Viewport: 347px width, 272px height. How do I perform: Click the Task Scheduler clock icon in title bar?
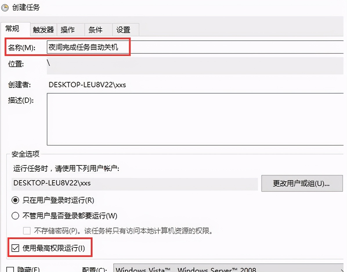coord(5,8)
